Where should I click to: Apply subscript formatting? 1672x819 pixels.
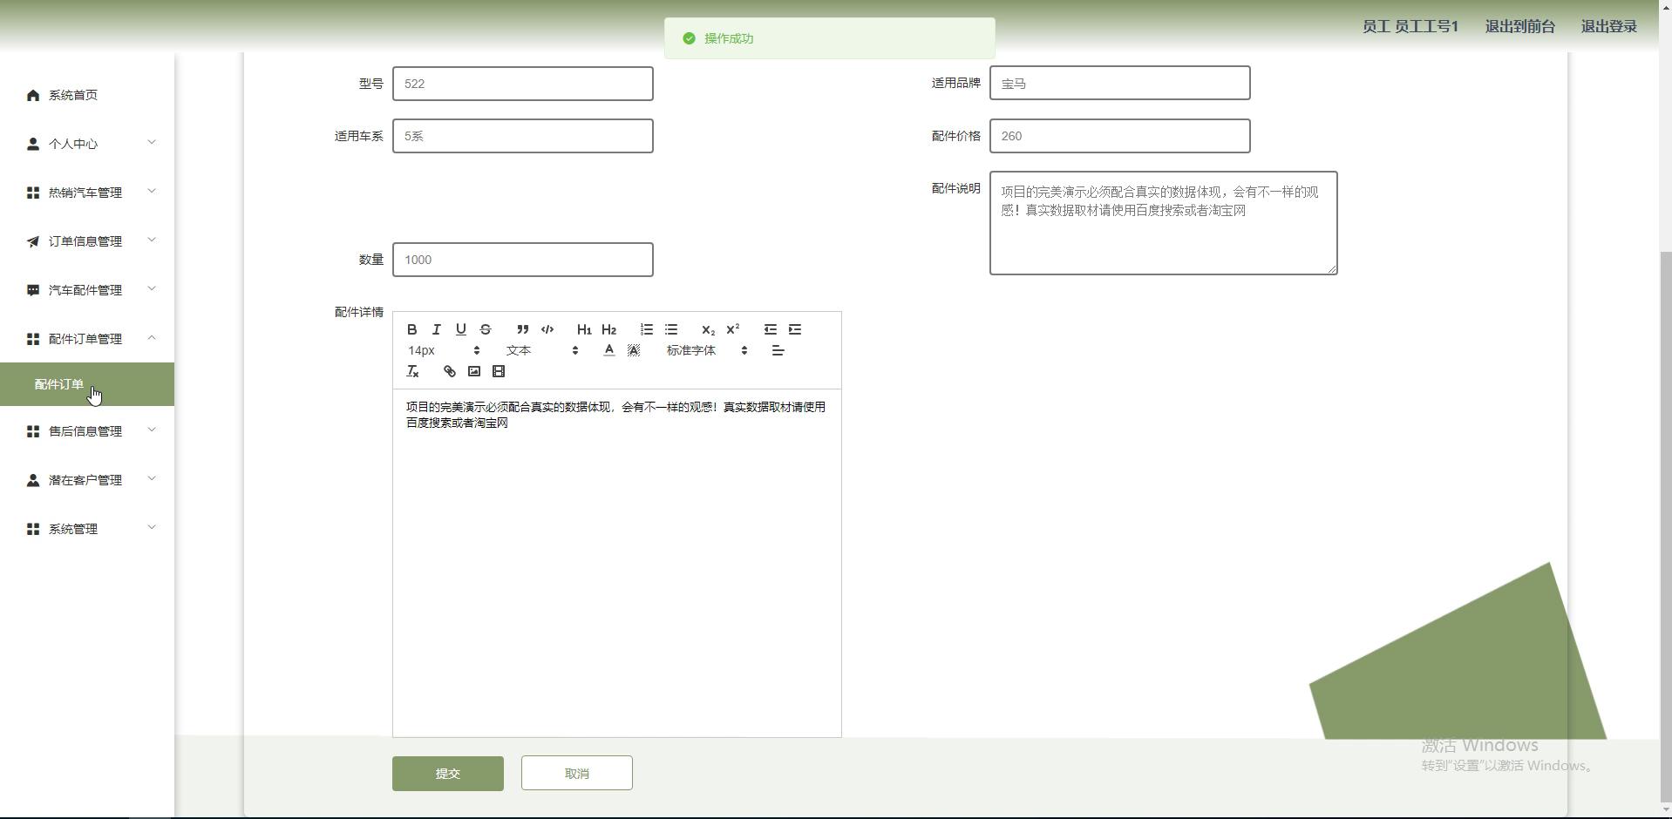pos(708,329)
